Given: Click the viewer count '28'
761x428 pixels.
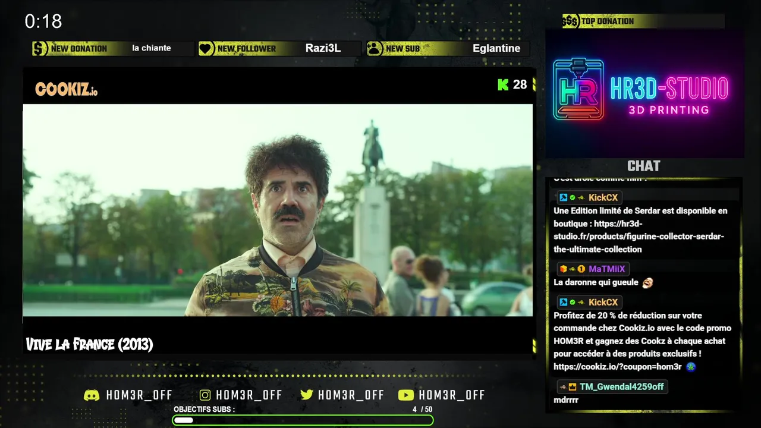Looking at the screenshot, I should tap(520, 84).
